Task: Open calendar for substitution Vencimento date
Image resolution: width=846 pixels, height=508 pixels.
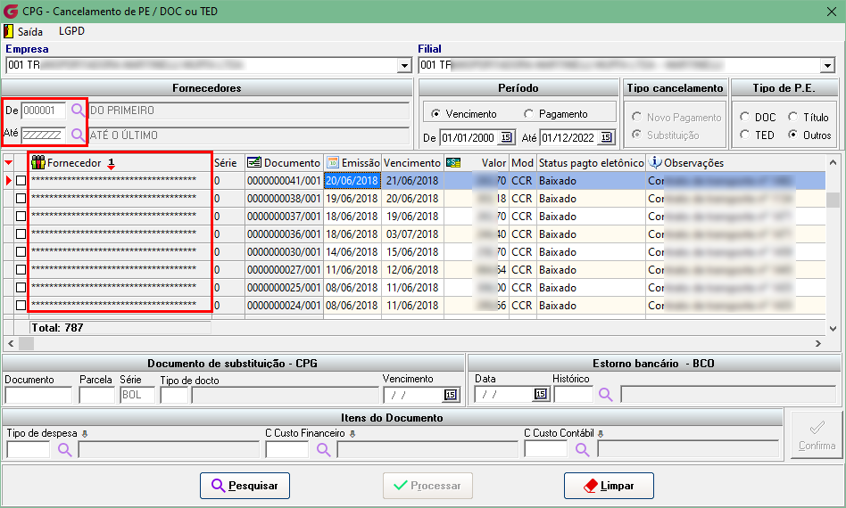Action: pos(451,395)
